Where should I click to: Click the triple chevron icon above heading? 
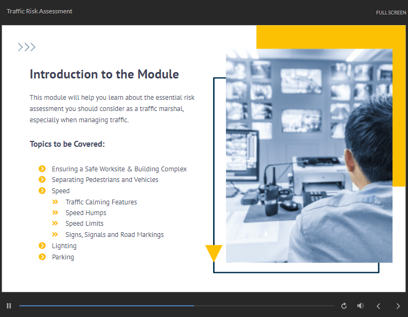tap(27, 47)
